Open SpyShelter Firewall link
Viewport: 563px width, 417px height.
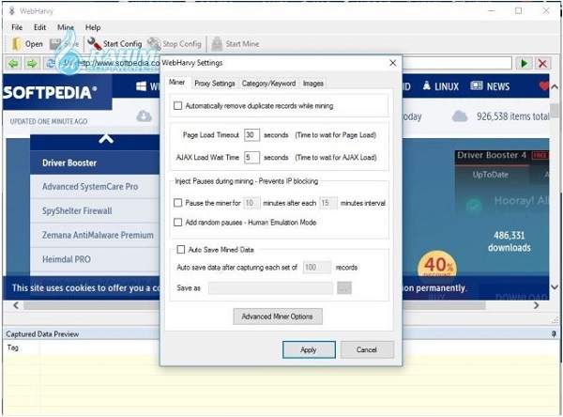click(77, 210)
